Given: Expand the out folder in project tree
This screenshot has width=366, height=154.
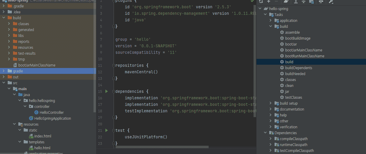Looking at the screenshot, I should pos(4,77).
